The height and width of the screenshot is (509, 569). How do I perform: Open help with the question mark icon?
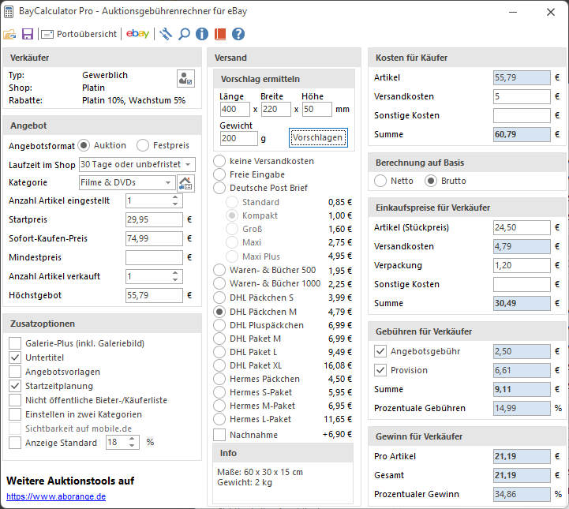238,34
